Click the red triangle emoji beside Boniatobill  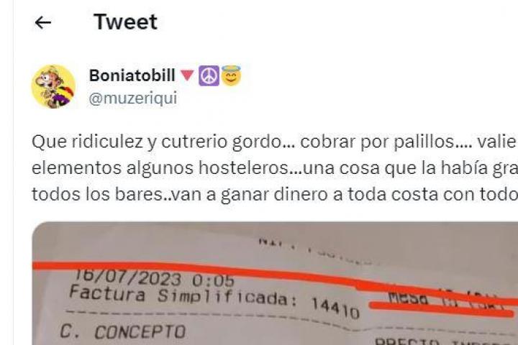pyautogui.click(x=187, y=75)
